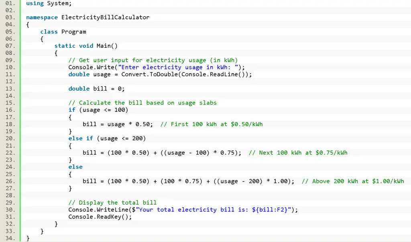411x242 pixels.
Task: Click the 'Console.ReadKey();' statement
Action: click(100, 217)
